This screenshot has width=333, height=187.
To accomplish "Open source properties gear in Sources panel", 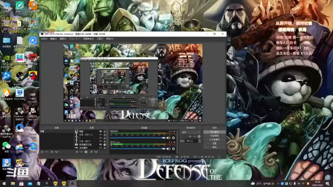I will pyautogui.click(x=86, y=152).
